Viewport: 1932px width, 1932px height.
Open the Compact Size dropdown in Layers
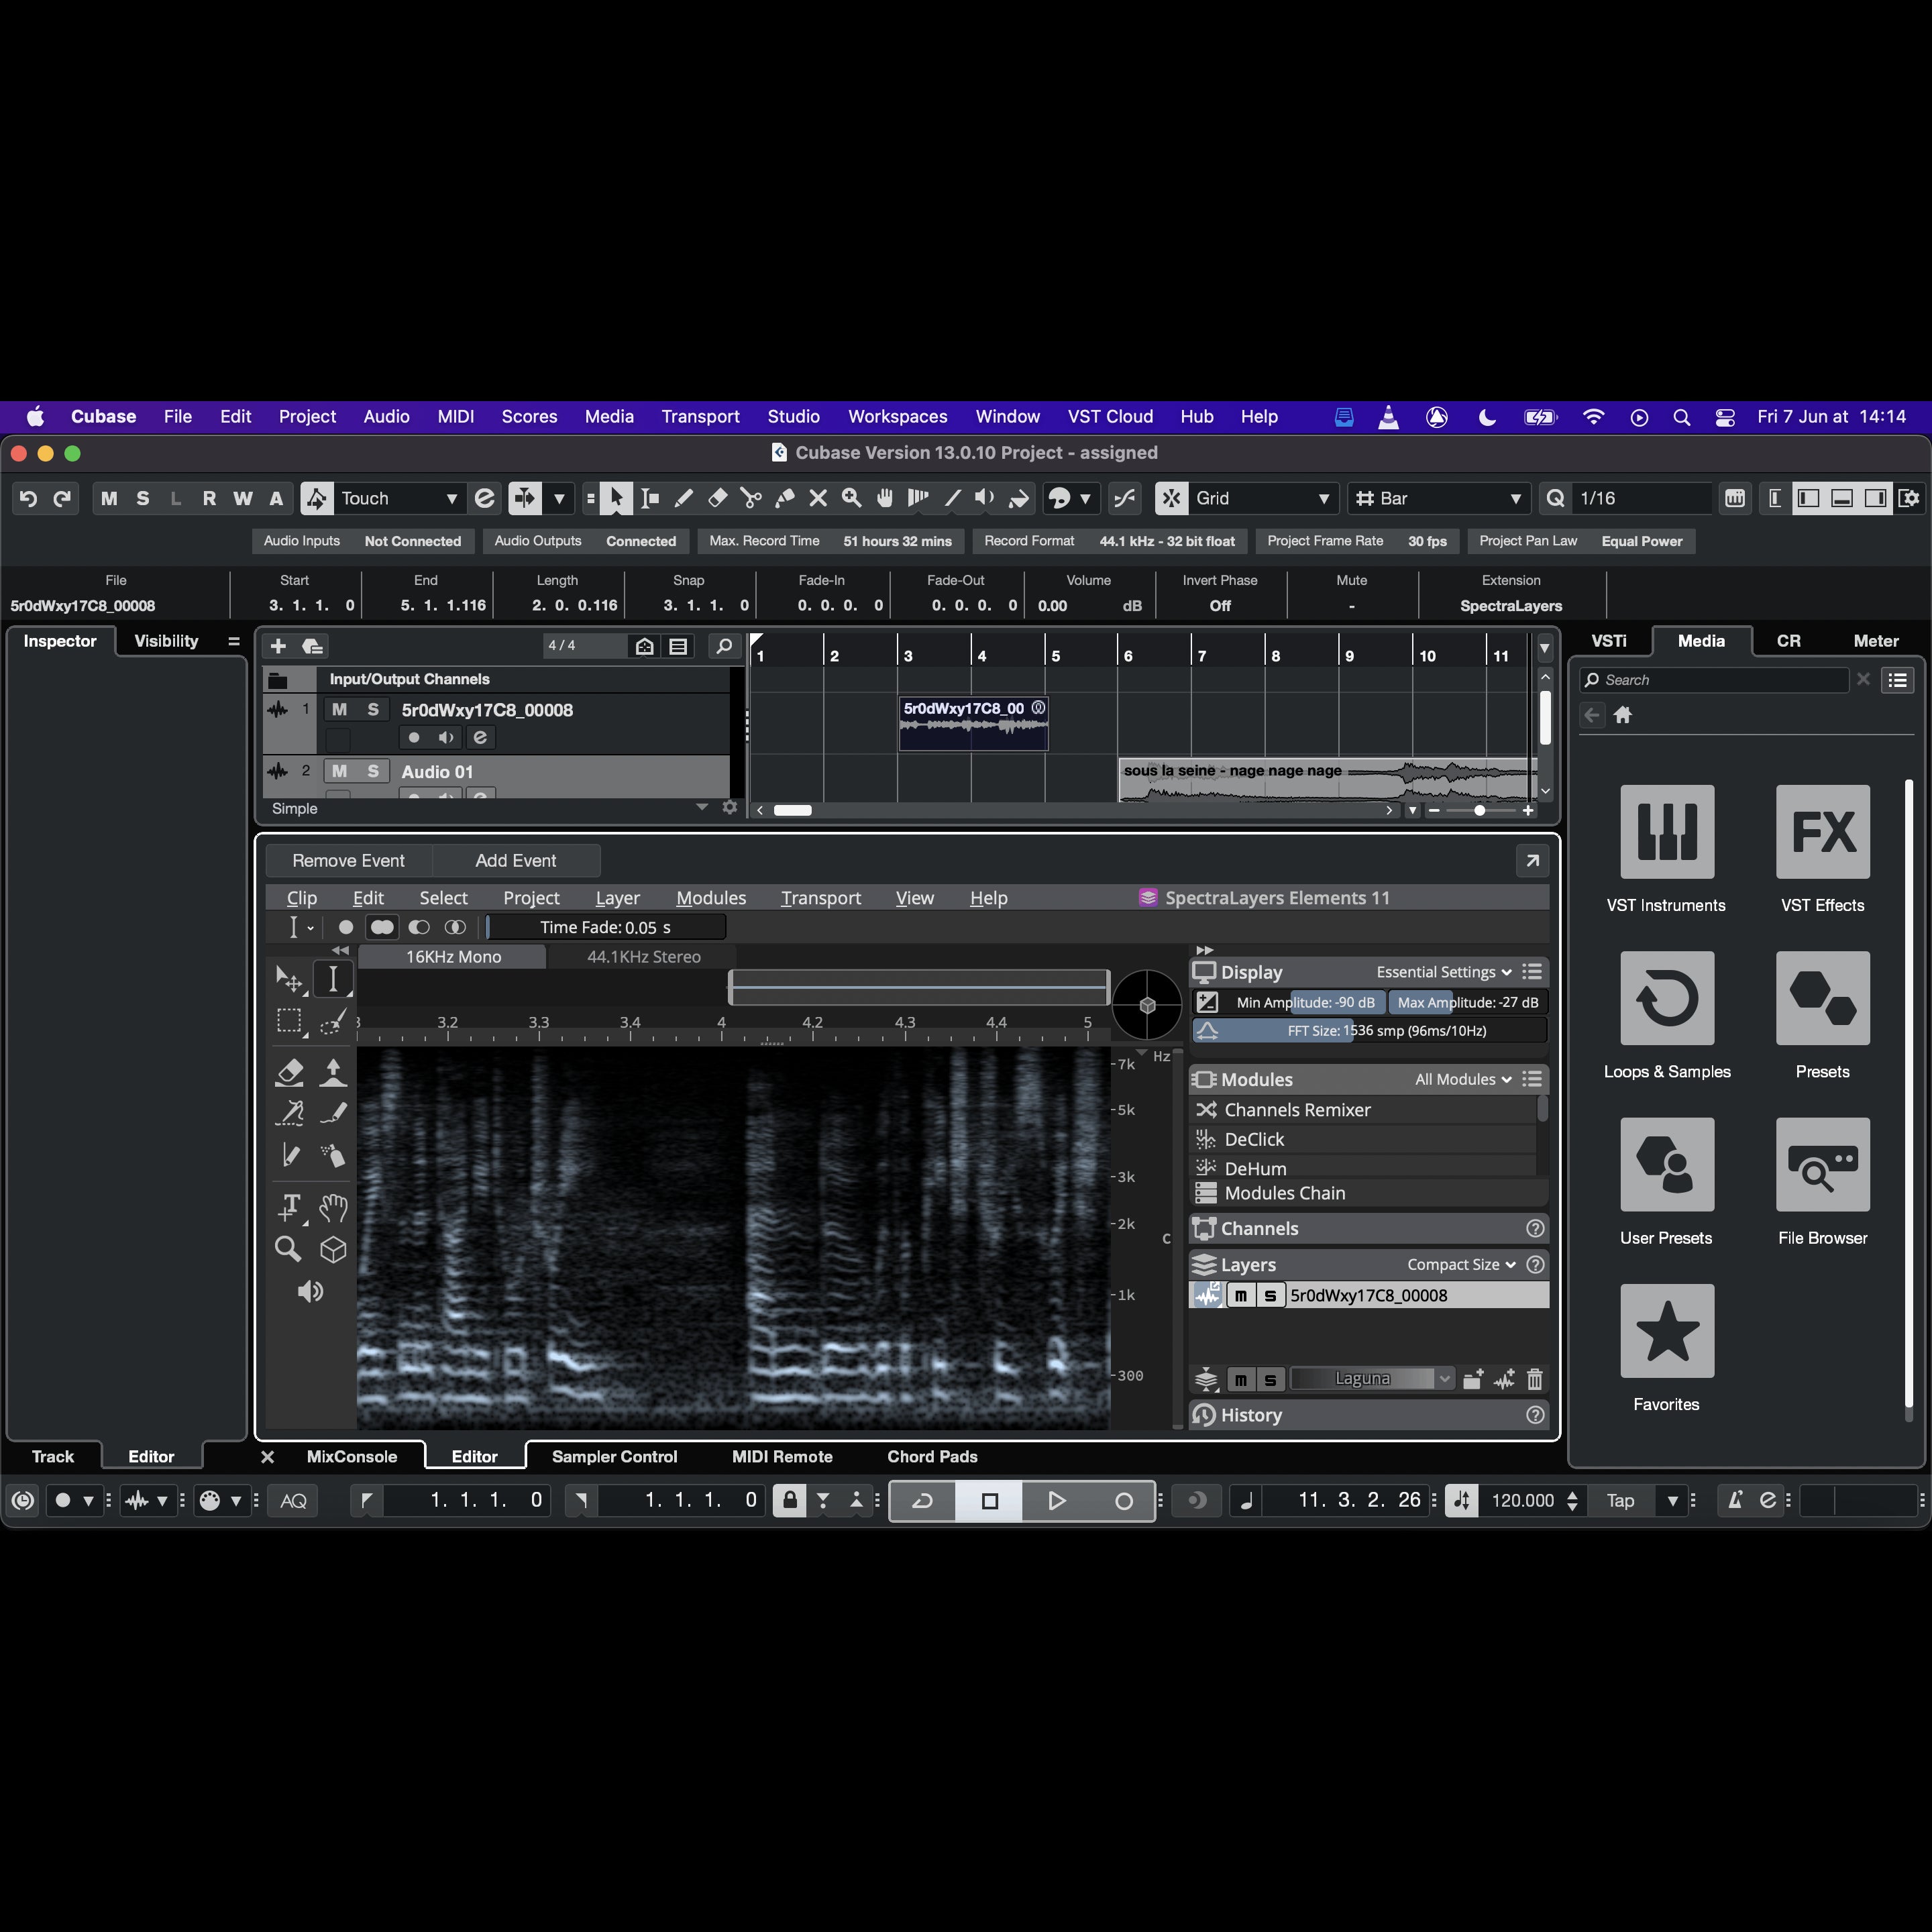(1462, 1264)
